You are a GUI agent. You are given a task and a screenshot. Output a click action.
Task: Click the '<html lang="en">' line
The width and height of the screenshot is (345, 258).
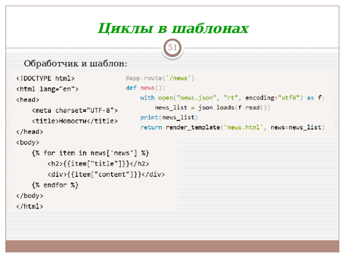(47, 89)
